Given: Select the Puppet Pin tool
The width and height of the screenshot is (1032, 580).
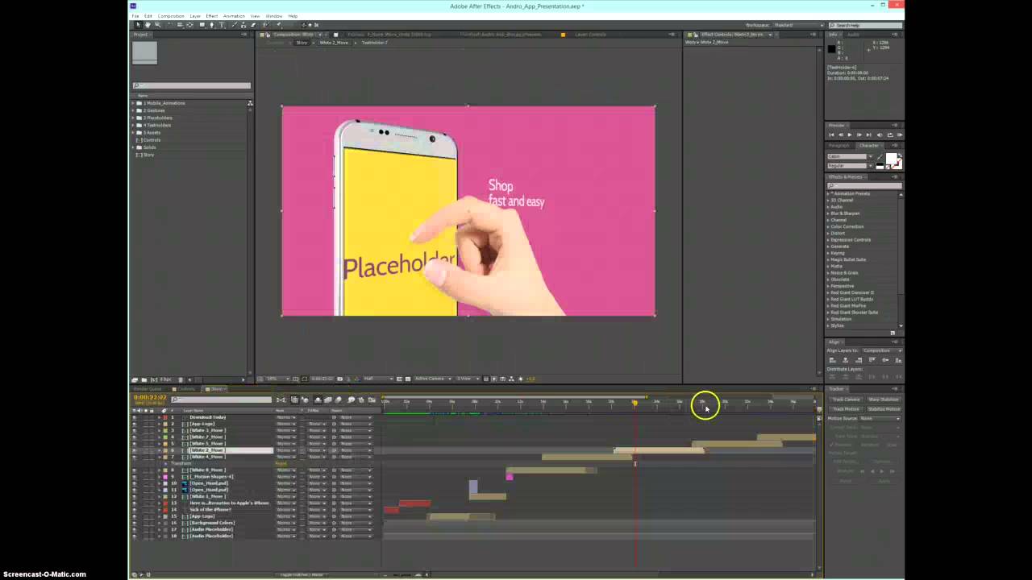Looking at the screenshot, I should 278,25.
